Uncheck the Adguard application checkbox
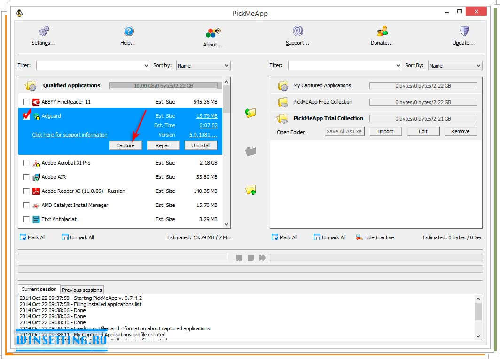 (26, 116)
